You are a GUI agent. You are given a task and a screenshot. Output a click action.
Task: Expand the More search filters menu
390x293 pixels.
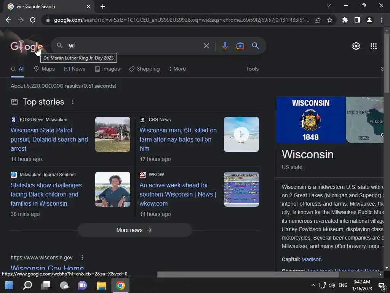coord(177,69)
